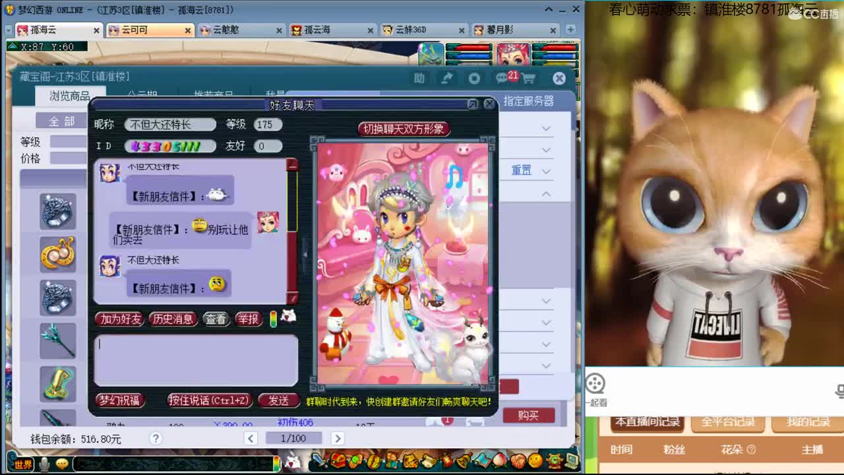Expand the filter chevron just below the collapsed section

pyautogui.click(x=546, y=301)
